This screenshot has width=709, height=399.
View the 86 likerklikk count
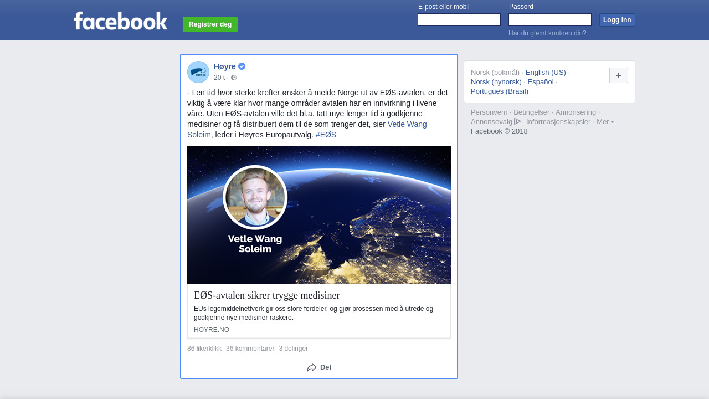[204, 349]
